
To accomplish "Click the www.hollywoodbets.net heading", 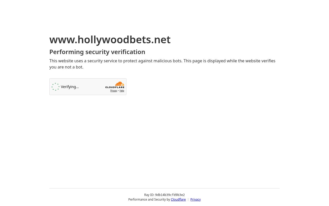I will 110,39.
